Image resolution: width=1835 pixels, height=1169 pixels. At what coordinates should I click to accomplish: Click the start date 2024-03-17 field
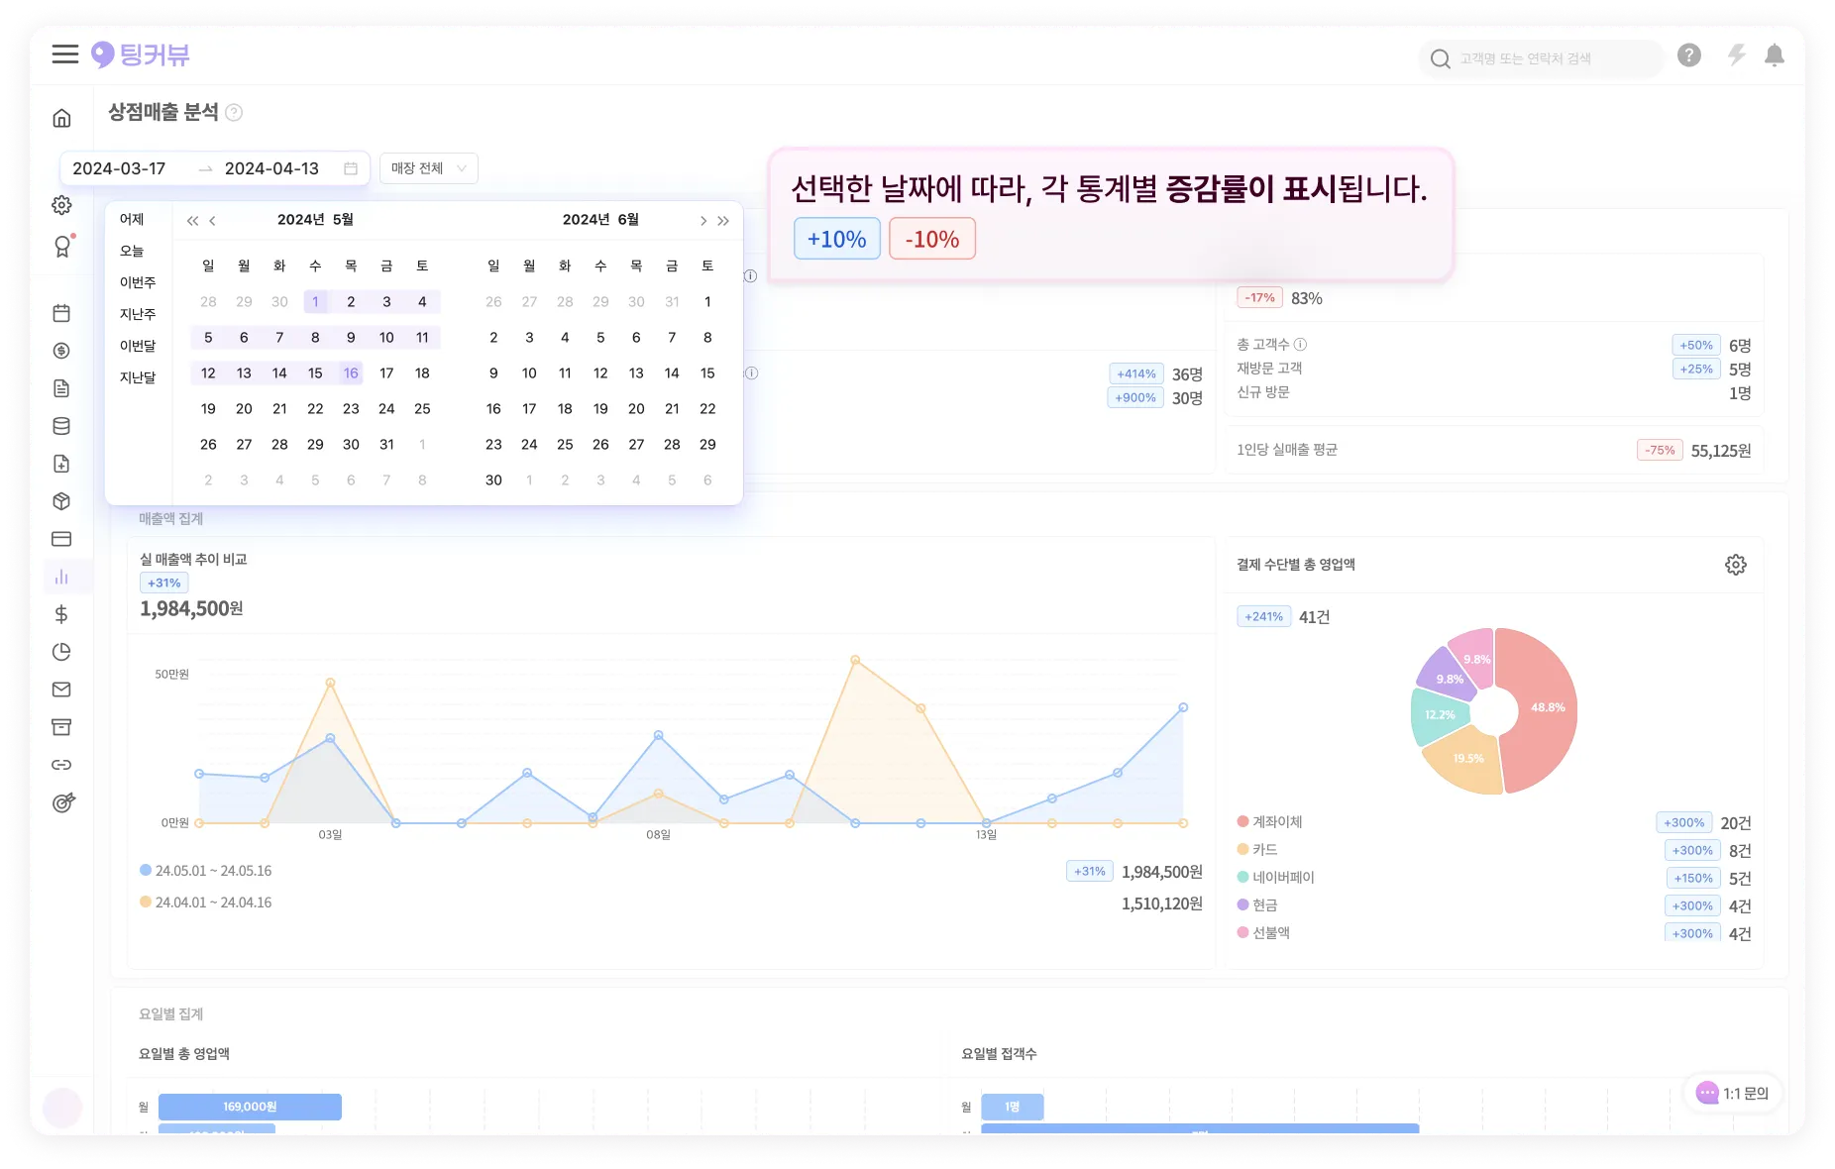point(119,168)
